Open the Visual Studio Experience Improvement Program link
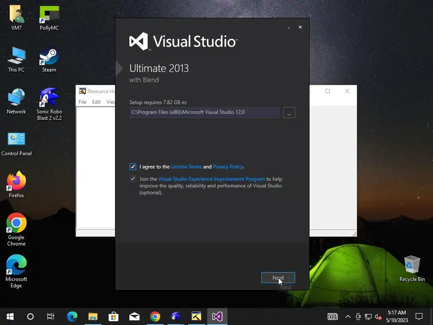 211,179
